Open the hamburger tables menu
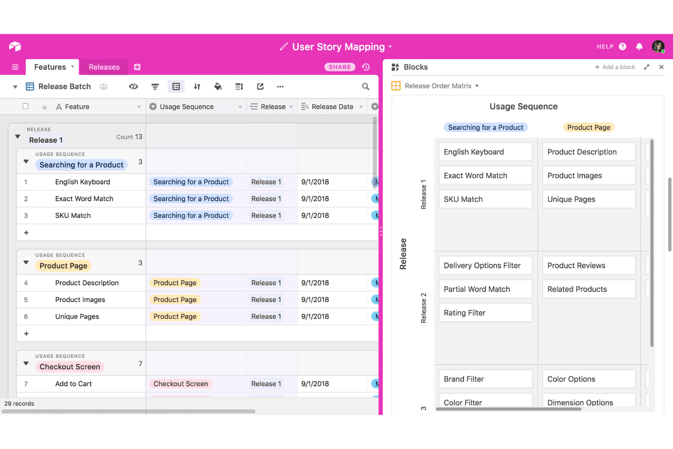Screen dimensions: 673x449 click(15, 67)
